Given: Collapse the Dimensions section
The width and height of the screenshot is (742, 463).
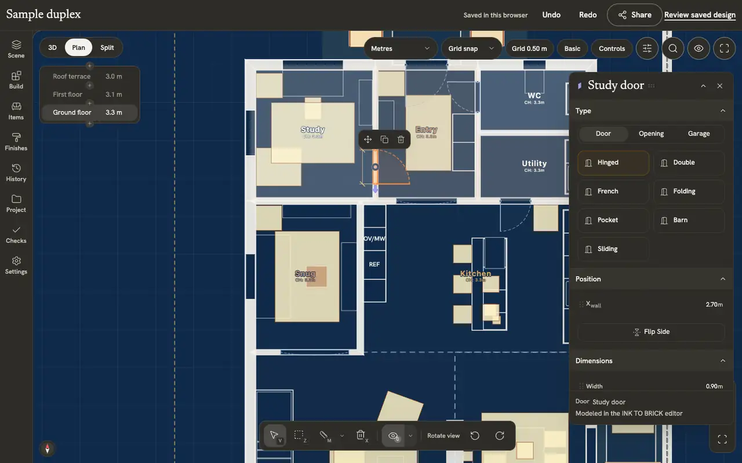Looking at the screenshot, I should [723, 361].
